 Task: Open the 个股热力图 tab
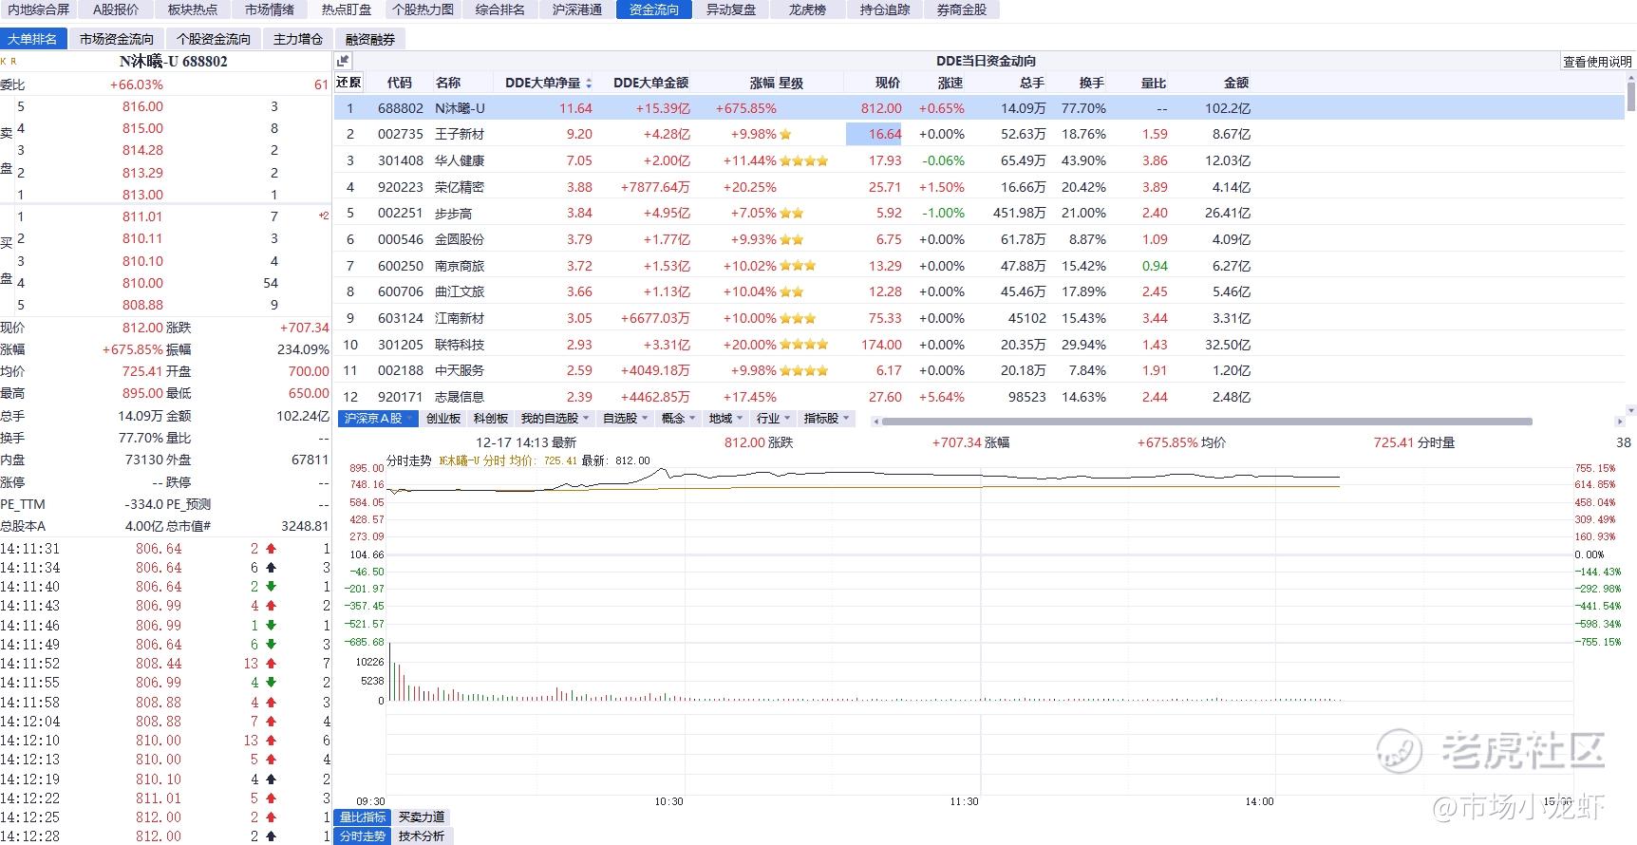423,9
